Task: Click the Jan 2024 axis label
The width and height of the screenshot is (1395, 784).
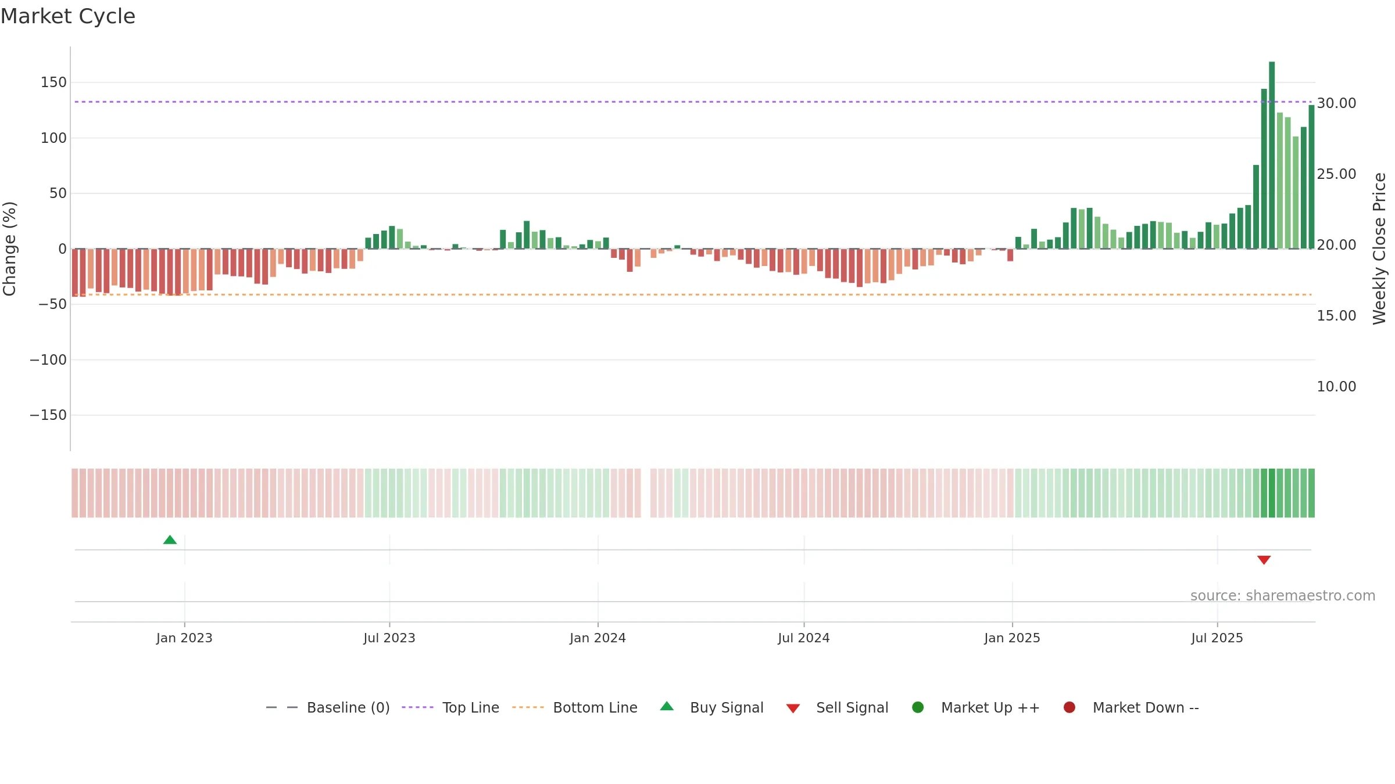Action: point(598,638)
